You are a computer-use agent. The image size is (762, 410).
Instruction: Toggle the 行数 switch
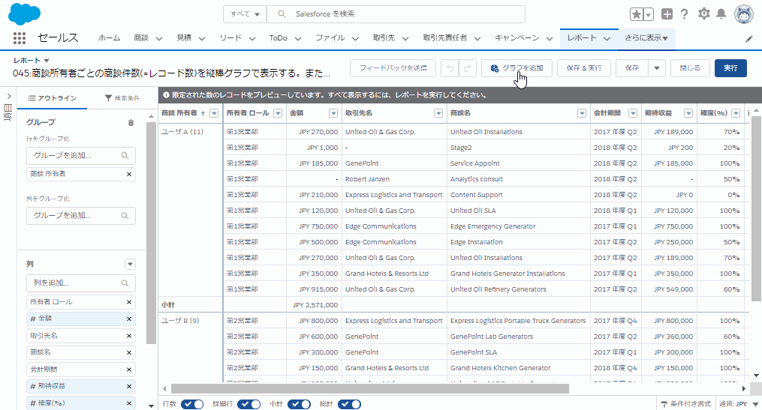point(192,404)
